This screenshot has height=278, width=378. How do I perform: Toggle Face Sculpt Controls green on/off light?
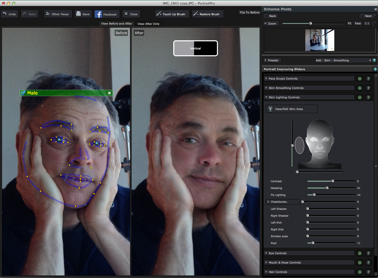360,79
